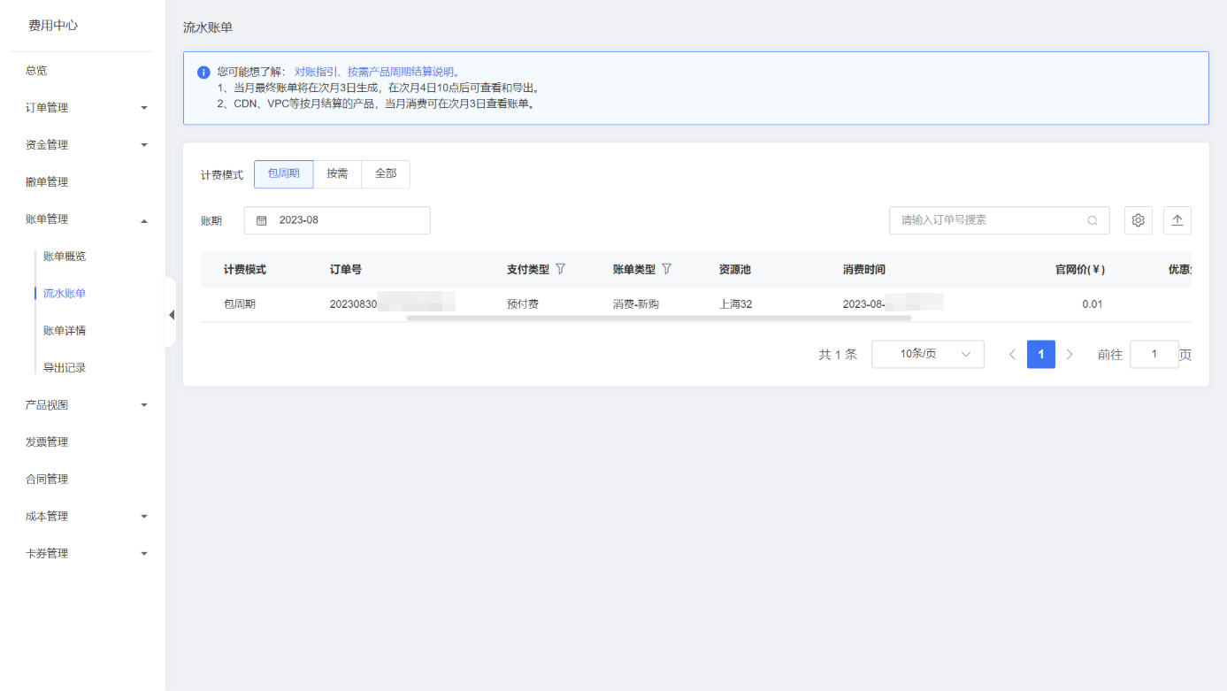The image size is (1227, 691).
Task: Go to next page with right chevron
Action: pyautogui.click(x=1070, y=355)
